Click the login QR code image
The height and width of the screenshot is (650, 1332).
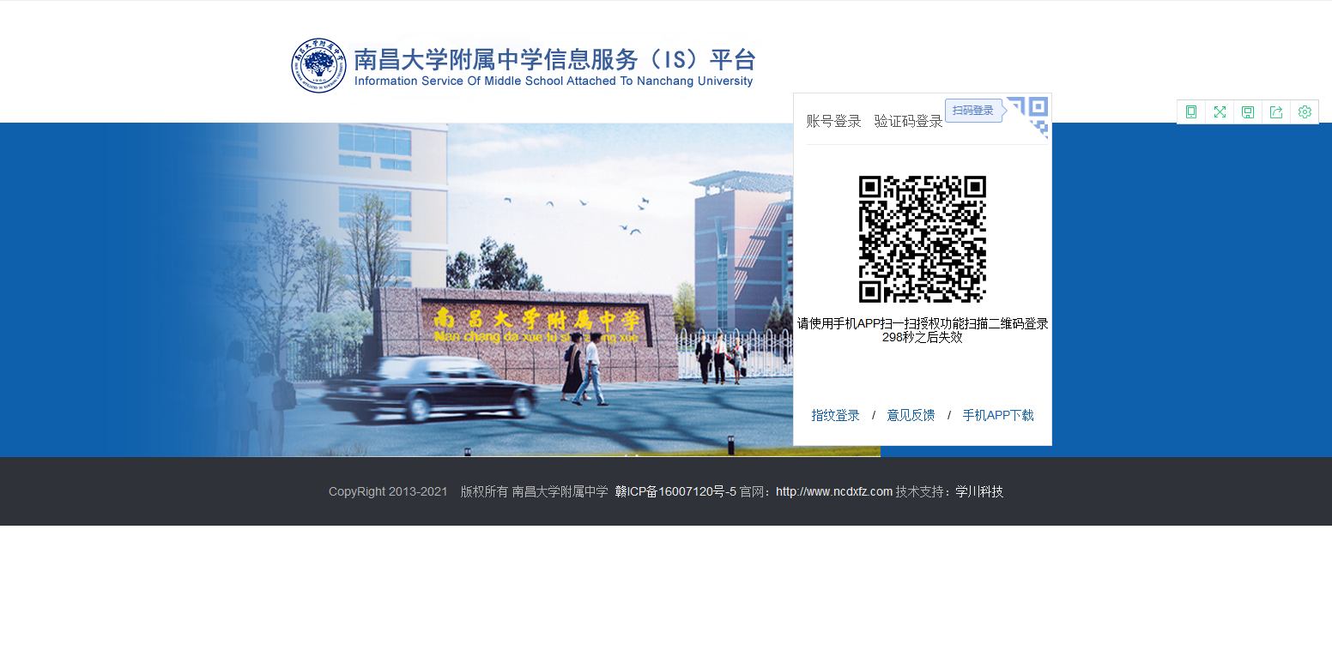(923, 239)
